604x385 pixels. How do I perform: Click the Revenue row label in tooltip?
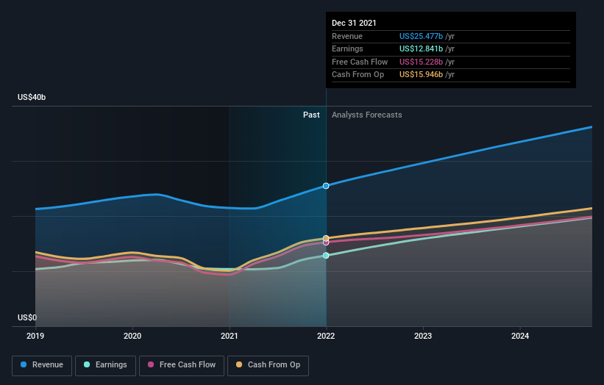click(x=347, y=36)
